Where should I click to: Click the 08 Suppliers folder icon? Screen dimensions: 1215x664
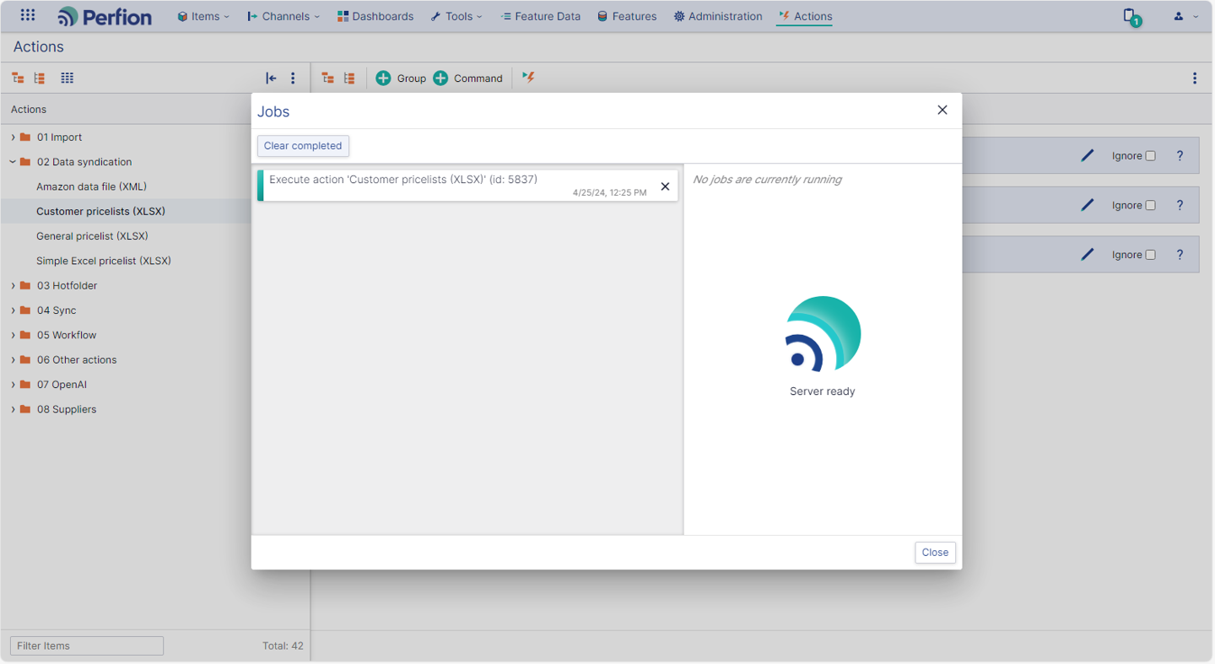pyautogui.click(x=25, y=409)
